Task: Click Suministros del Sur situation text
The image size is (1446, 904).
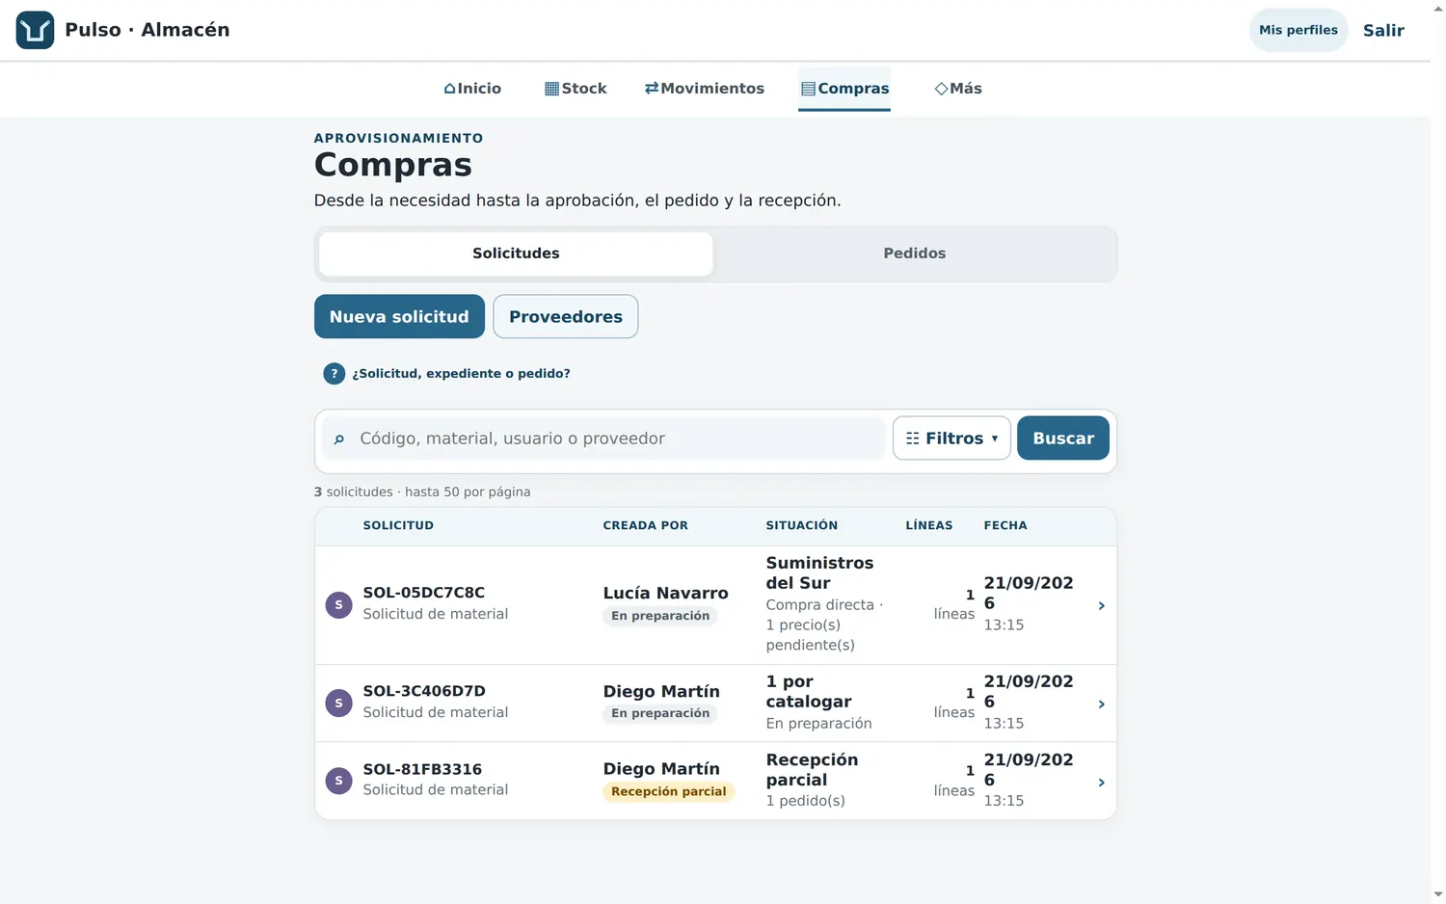Action: pyautogui.click(x=819, y=572)
